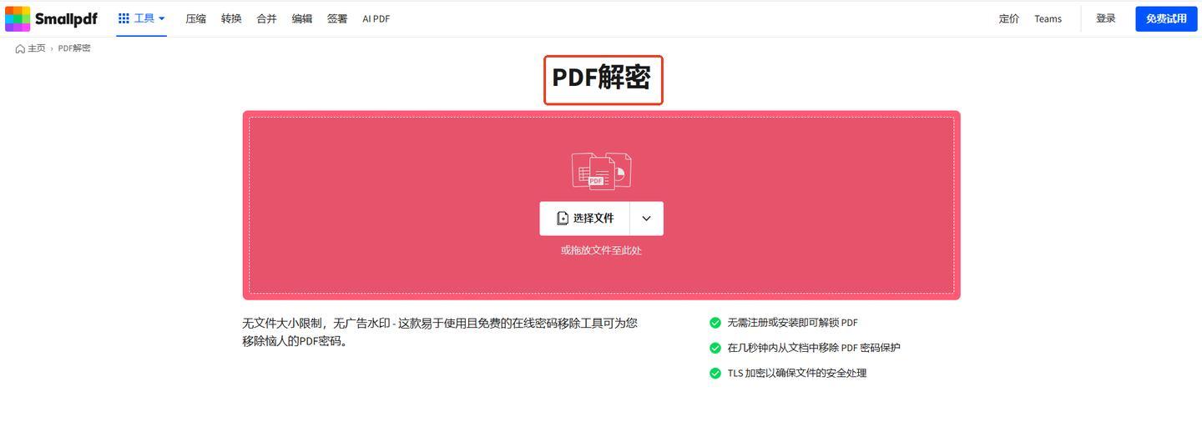
Task: Click the 登录 login link
Action: (1105, 18)
